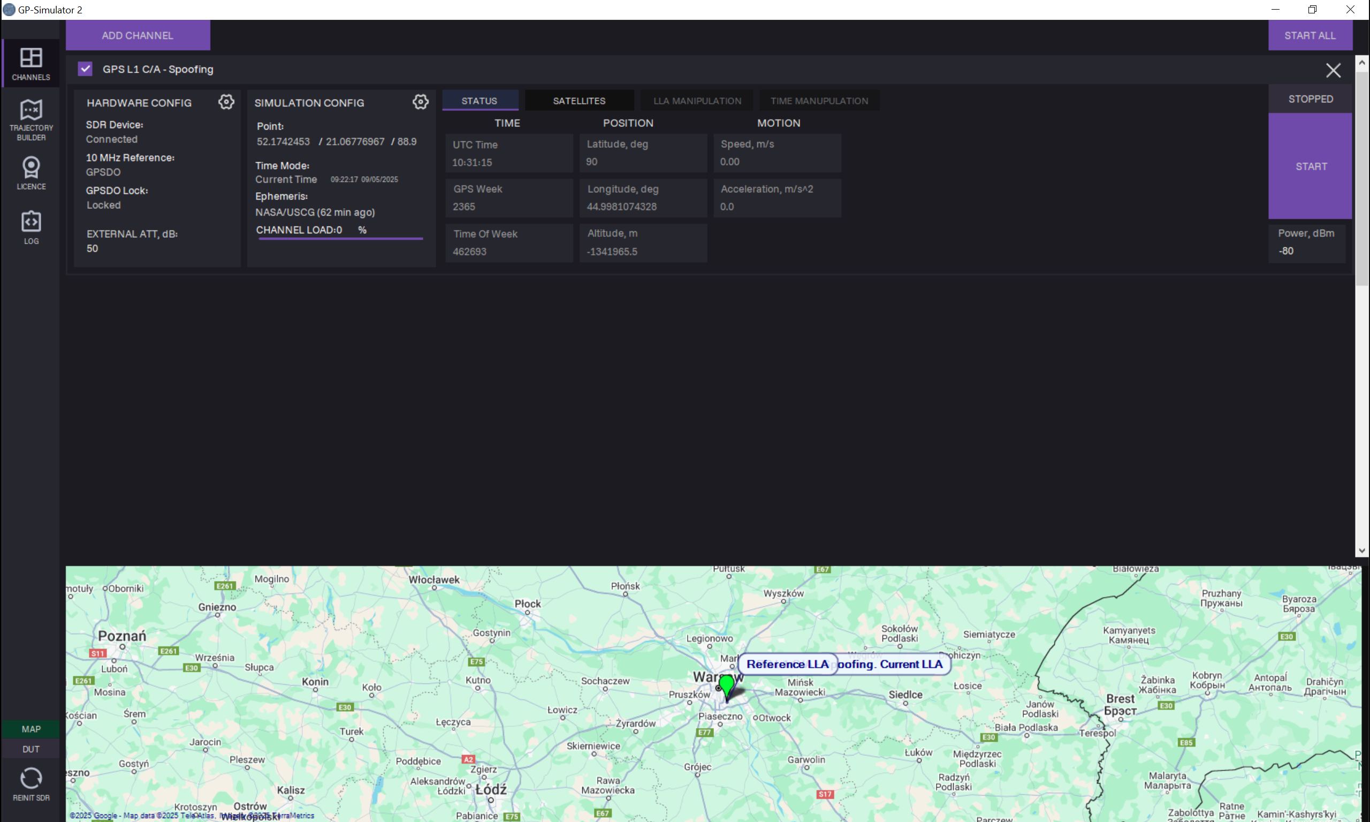Click the GPSDO Lock Locked status
The width and height of the screenshot is (1370, 822).
pos(103,205)
